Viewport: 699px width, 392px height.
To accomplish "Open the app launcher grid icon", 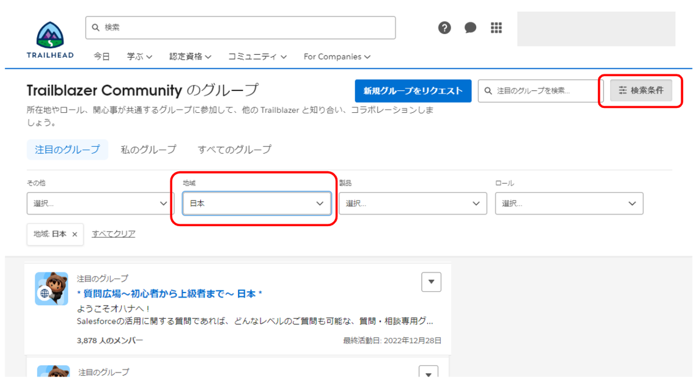I will point(496,27).
